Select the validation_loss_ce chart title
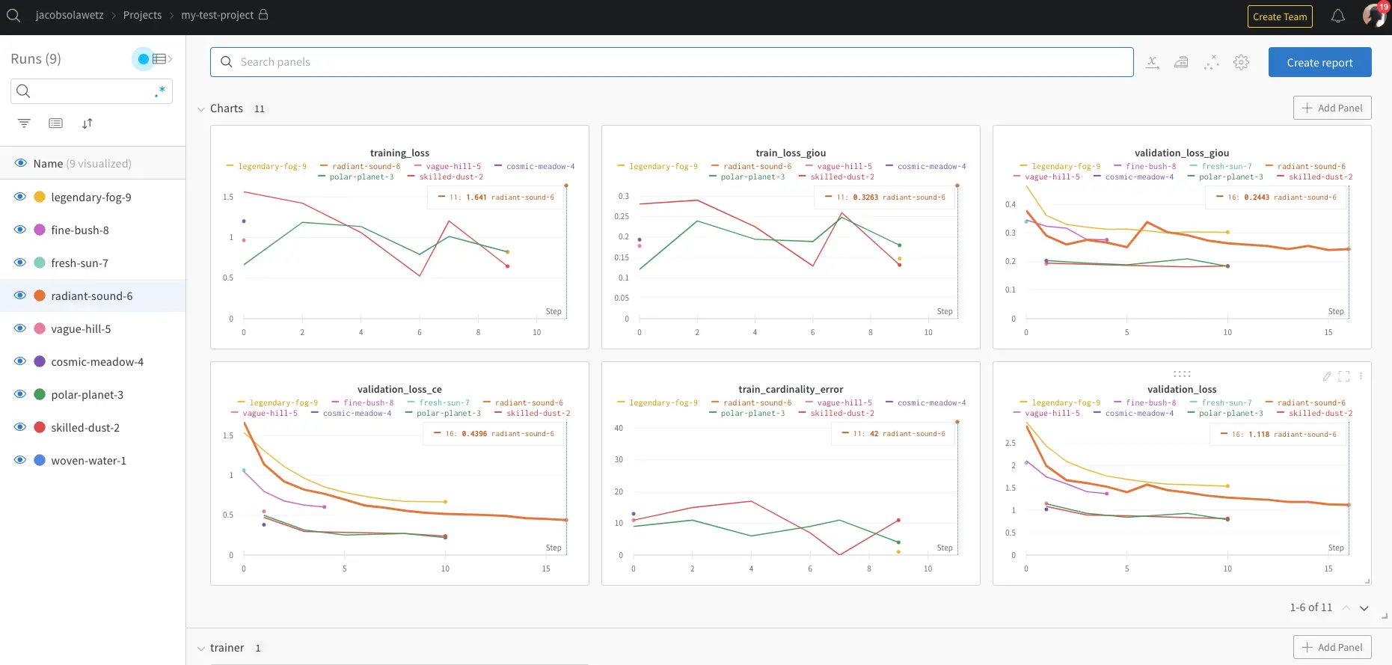The image size is (1392, 665). point(399,389)
